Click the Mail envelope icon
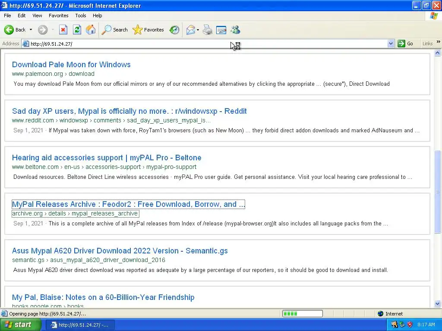Screen dimensions: 442x331 (190, 30)
